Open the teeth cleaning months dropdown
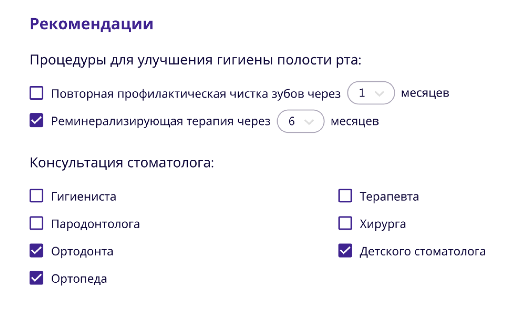This screenshot has width=520, height=323. [x=371, y=93]
